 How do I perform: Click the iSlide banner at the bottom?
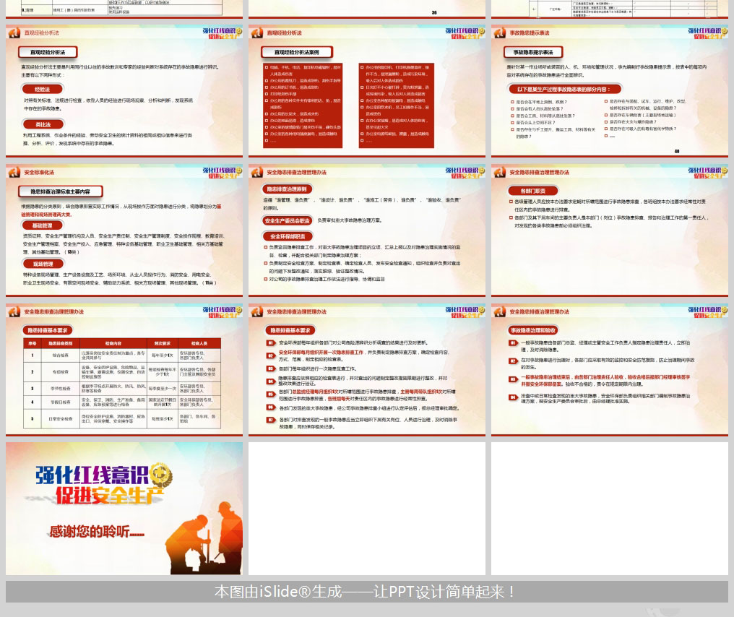[x=367, y=592]
